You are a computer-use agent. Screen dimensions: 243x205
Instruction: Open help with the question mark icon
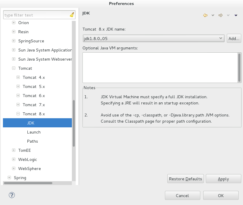[12, 195]
